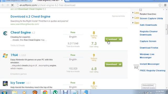Close the Related Searches ad panel
Screen dimensions: 168x94
click(x=164, y=10)
